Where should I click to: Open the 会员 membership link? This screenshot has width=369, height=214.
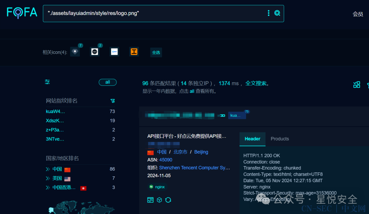click(x=358, y=14)
